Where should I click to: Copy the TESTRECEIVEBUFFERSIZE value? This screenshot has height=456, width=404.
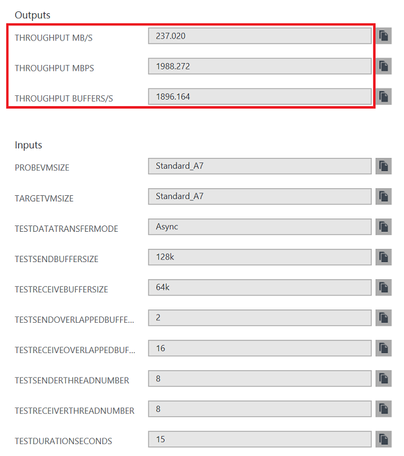point(383,287)
